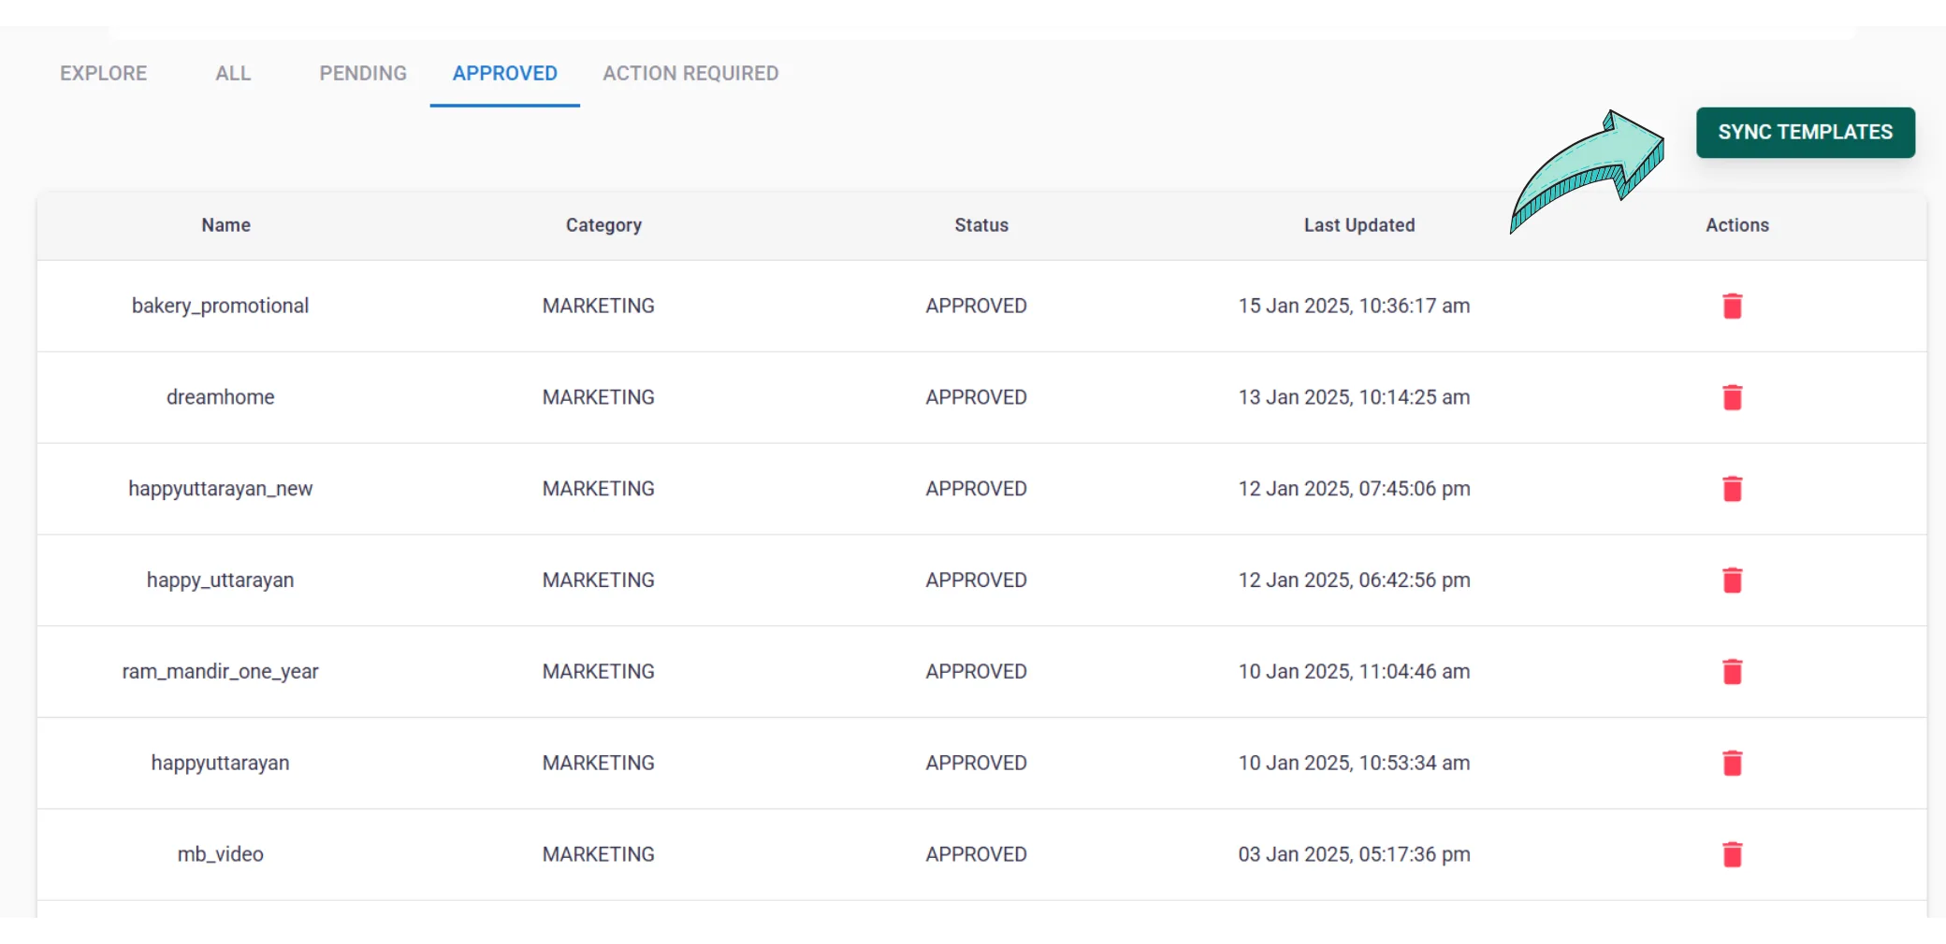The height and width of the screenshot is (944, 1946).
Task: Delete the happyuttarayan_new template
Action: point(1732,489)
